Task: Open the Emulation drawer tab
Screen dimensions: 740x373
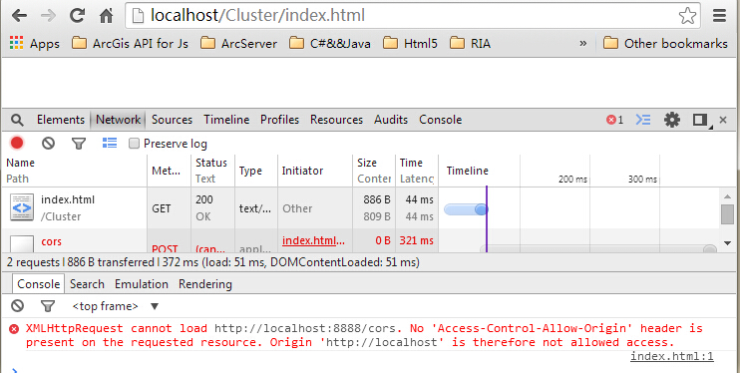Action: coord(142,284)
